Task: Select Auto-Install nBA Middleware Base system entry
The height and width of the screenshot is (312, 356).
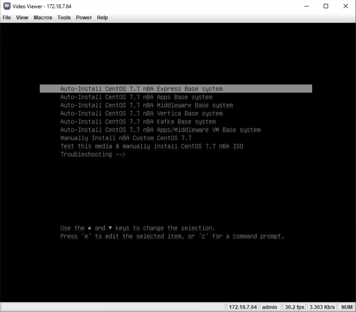Action: point(147,105)
